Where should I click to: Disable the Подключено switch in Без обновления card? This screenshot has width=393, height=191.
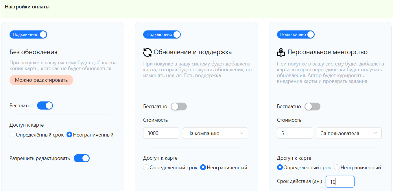[x=28, y=35]
